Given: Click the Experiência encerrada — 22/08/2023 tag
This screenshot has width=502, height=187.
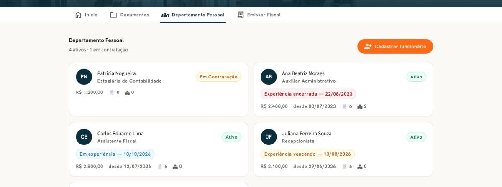Looking at the screenshot, I should pyautogui.click(x=308, y=94).
